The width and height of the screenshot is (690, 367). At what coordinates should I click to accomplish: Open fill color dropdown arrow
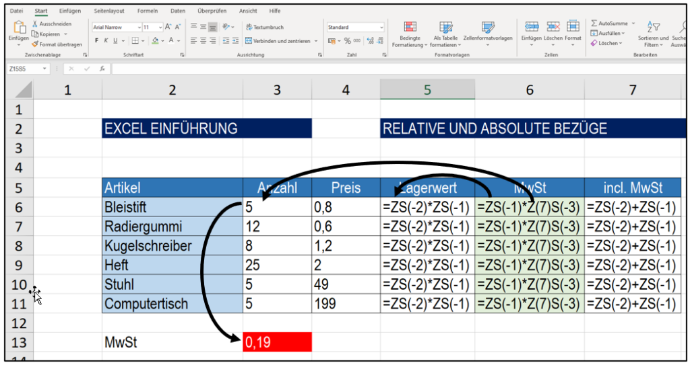click(x=162, y=41)
